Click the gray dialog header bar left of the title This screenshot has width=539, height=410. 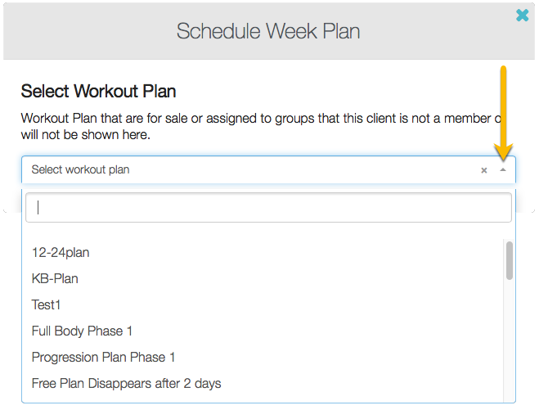click(x=82, y=32)
